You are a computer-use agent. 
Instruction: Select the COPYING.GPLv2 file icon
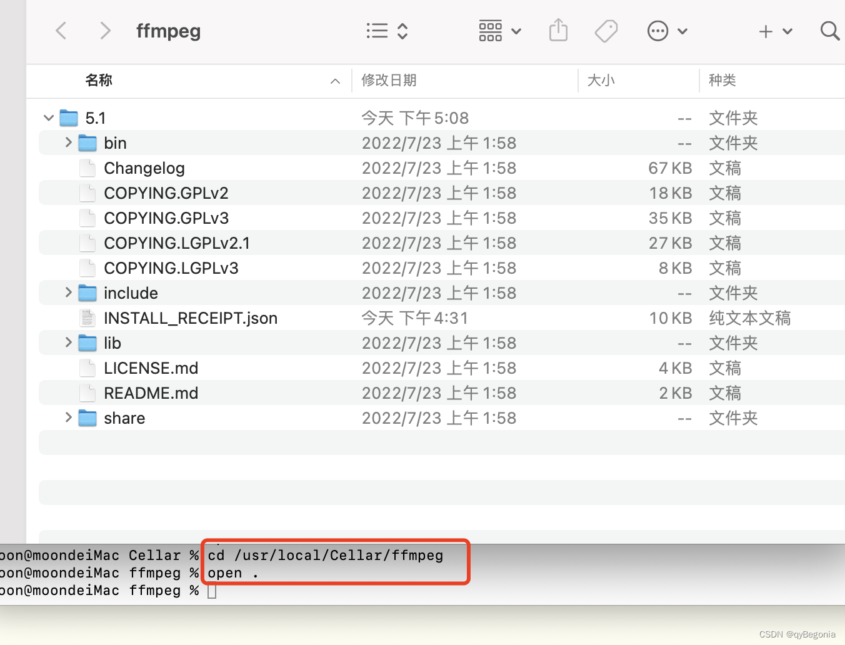(87, 193)
